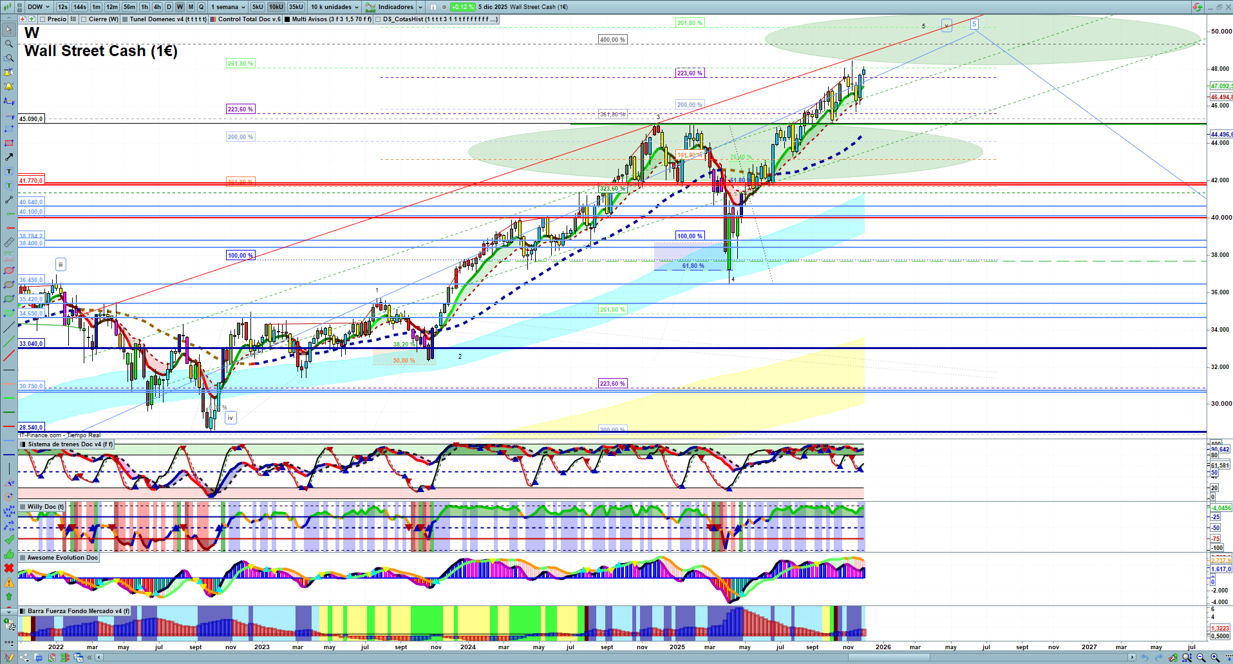Screen dimensions: 1233x664
Task: Toggle the Precio checkbox
Action: (42, 19)
